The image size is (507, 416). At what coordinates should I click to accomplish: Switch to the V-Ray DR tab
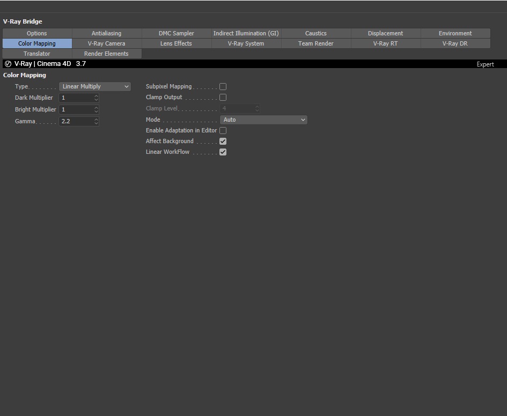pos(455,43)
